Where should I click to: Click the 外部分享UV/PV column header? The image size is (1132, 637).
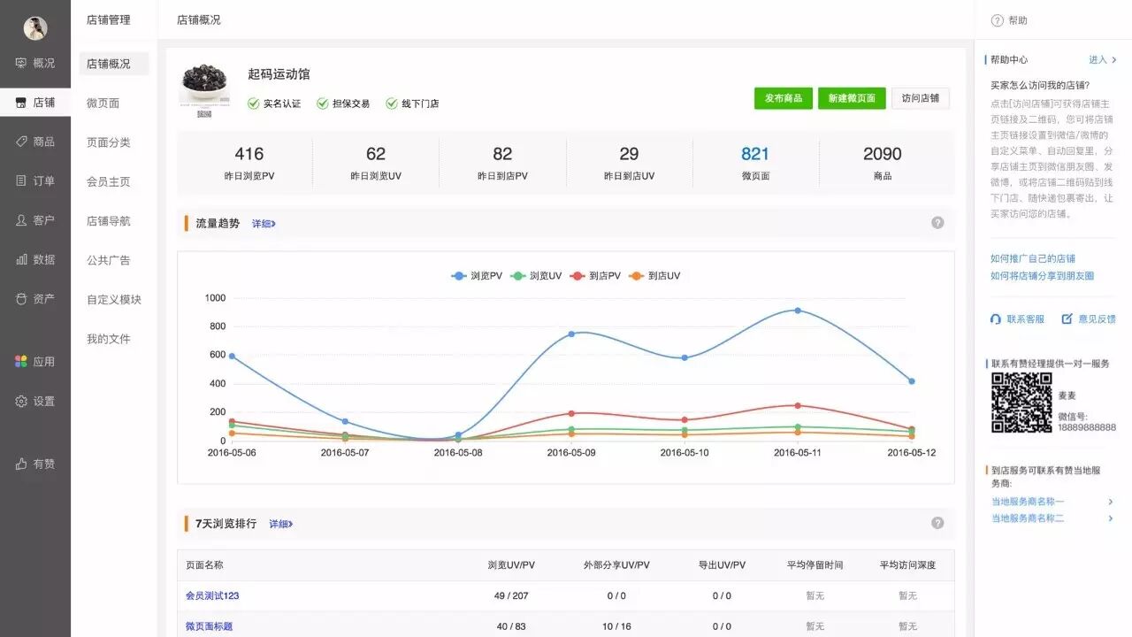616,565
